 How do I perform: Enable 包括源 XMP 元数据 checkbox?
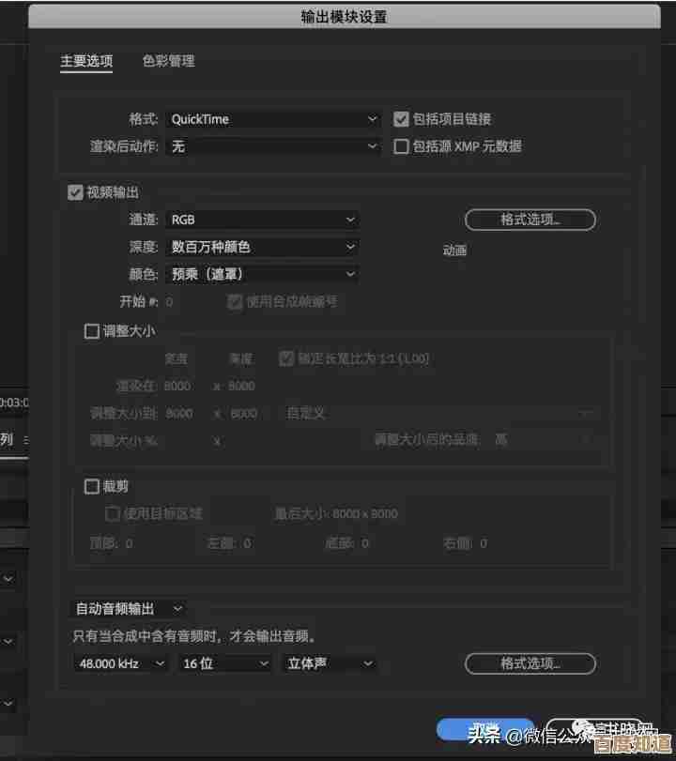click(401, 146)
